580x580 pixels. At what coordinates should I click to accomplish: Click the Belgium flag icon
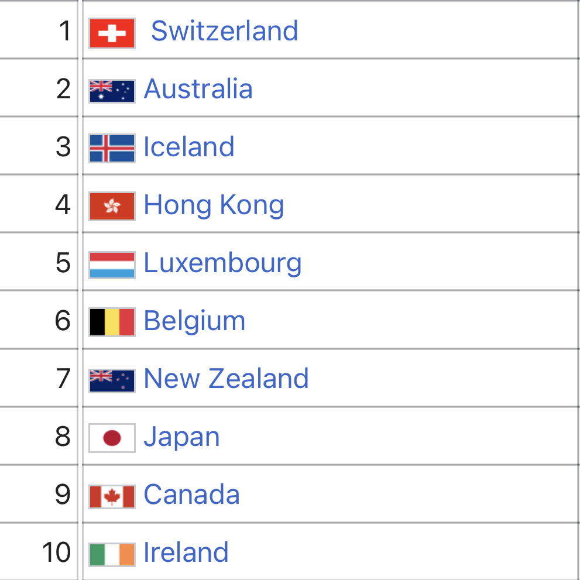tap(112, 322)
